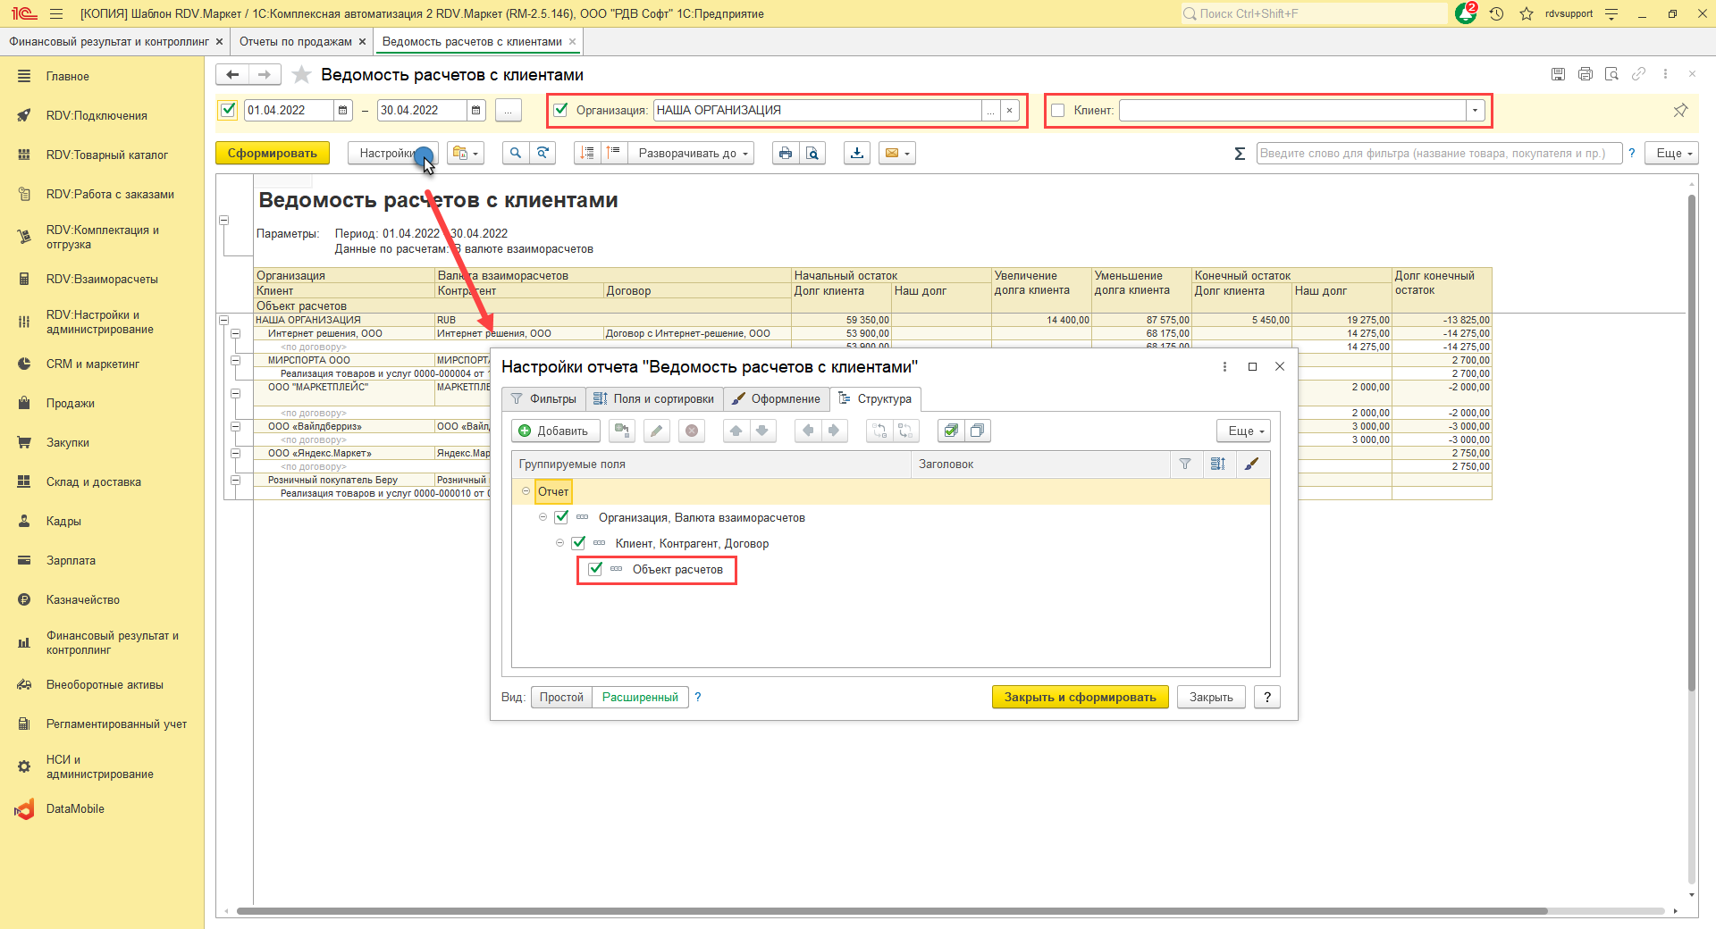Click the delete icon in settings dialog

[691, 431]
